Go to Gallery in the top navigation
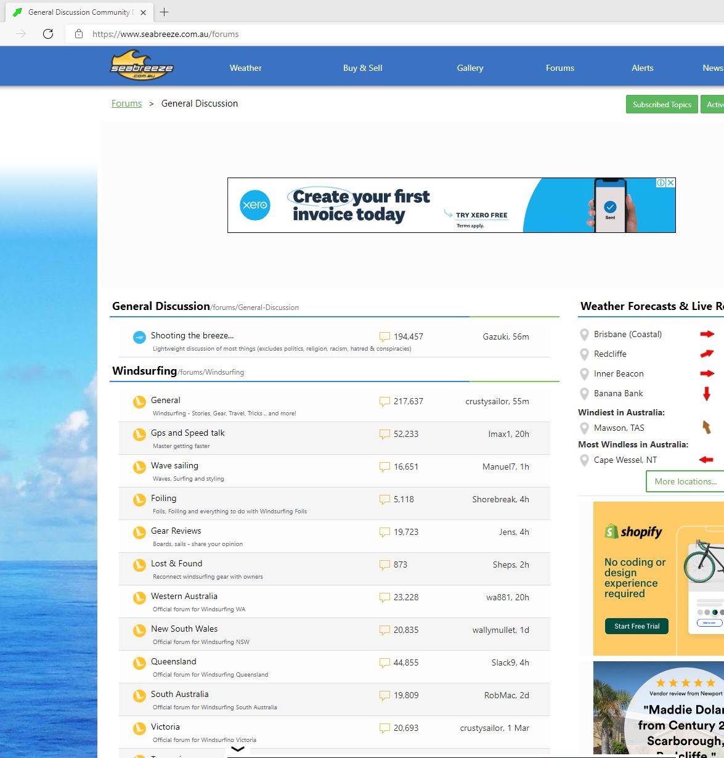The image size is (724, 758). point(470,68)
